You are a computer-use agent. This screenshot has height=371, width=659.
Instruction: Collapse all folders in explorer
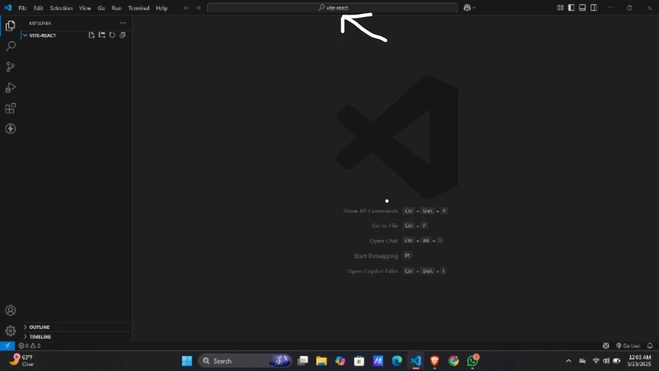tap(123, 36)
